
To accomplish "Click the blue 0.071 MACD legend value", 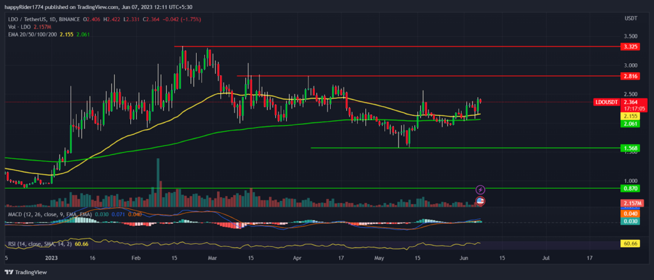I will (118, 214).
